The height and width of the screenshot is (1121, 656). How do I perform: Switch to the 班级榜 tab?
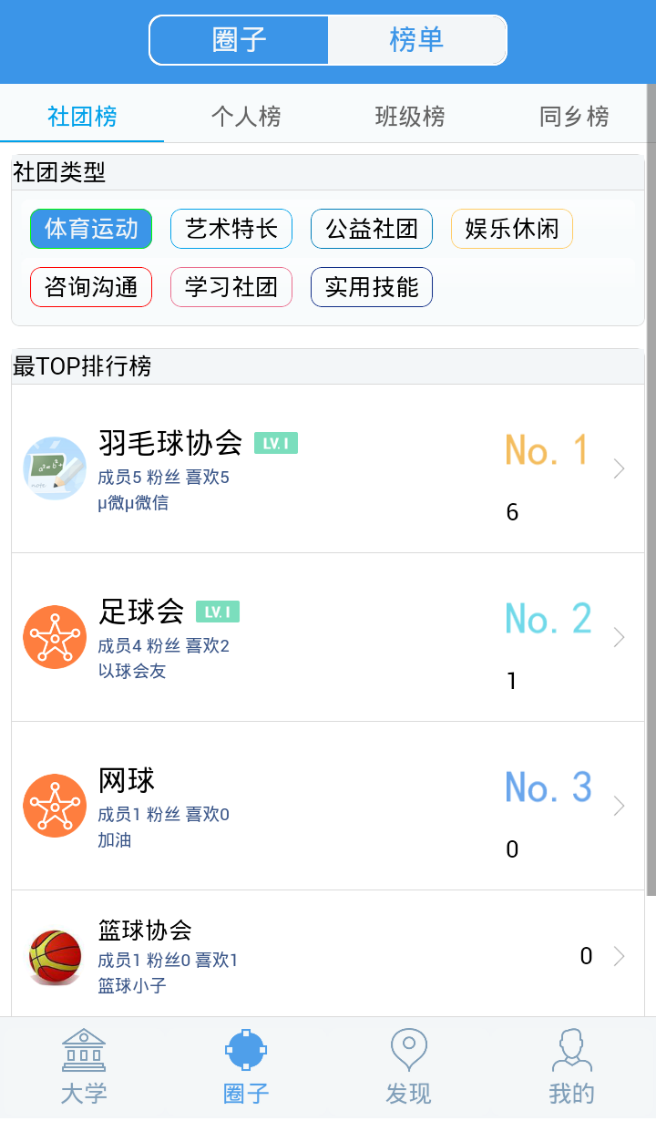pos(410,117)
